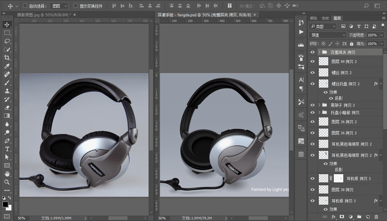
Task: Toggle the layer filter on/off switch
Action: pyautogui.click(x=383, y=26)
